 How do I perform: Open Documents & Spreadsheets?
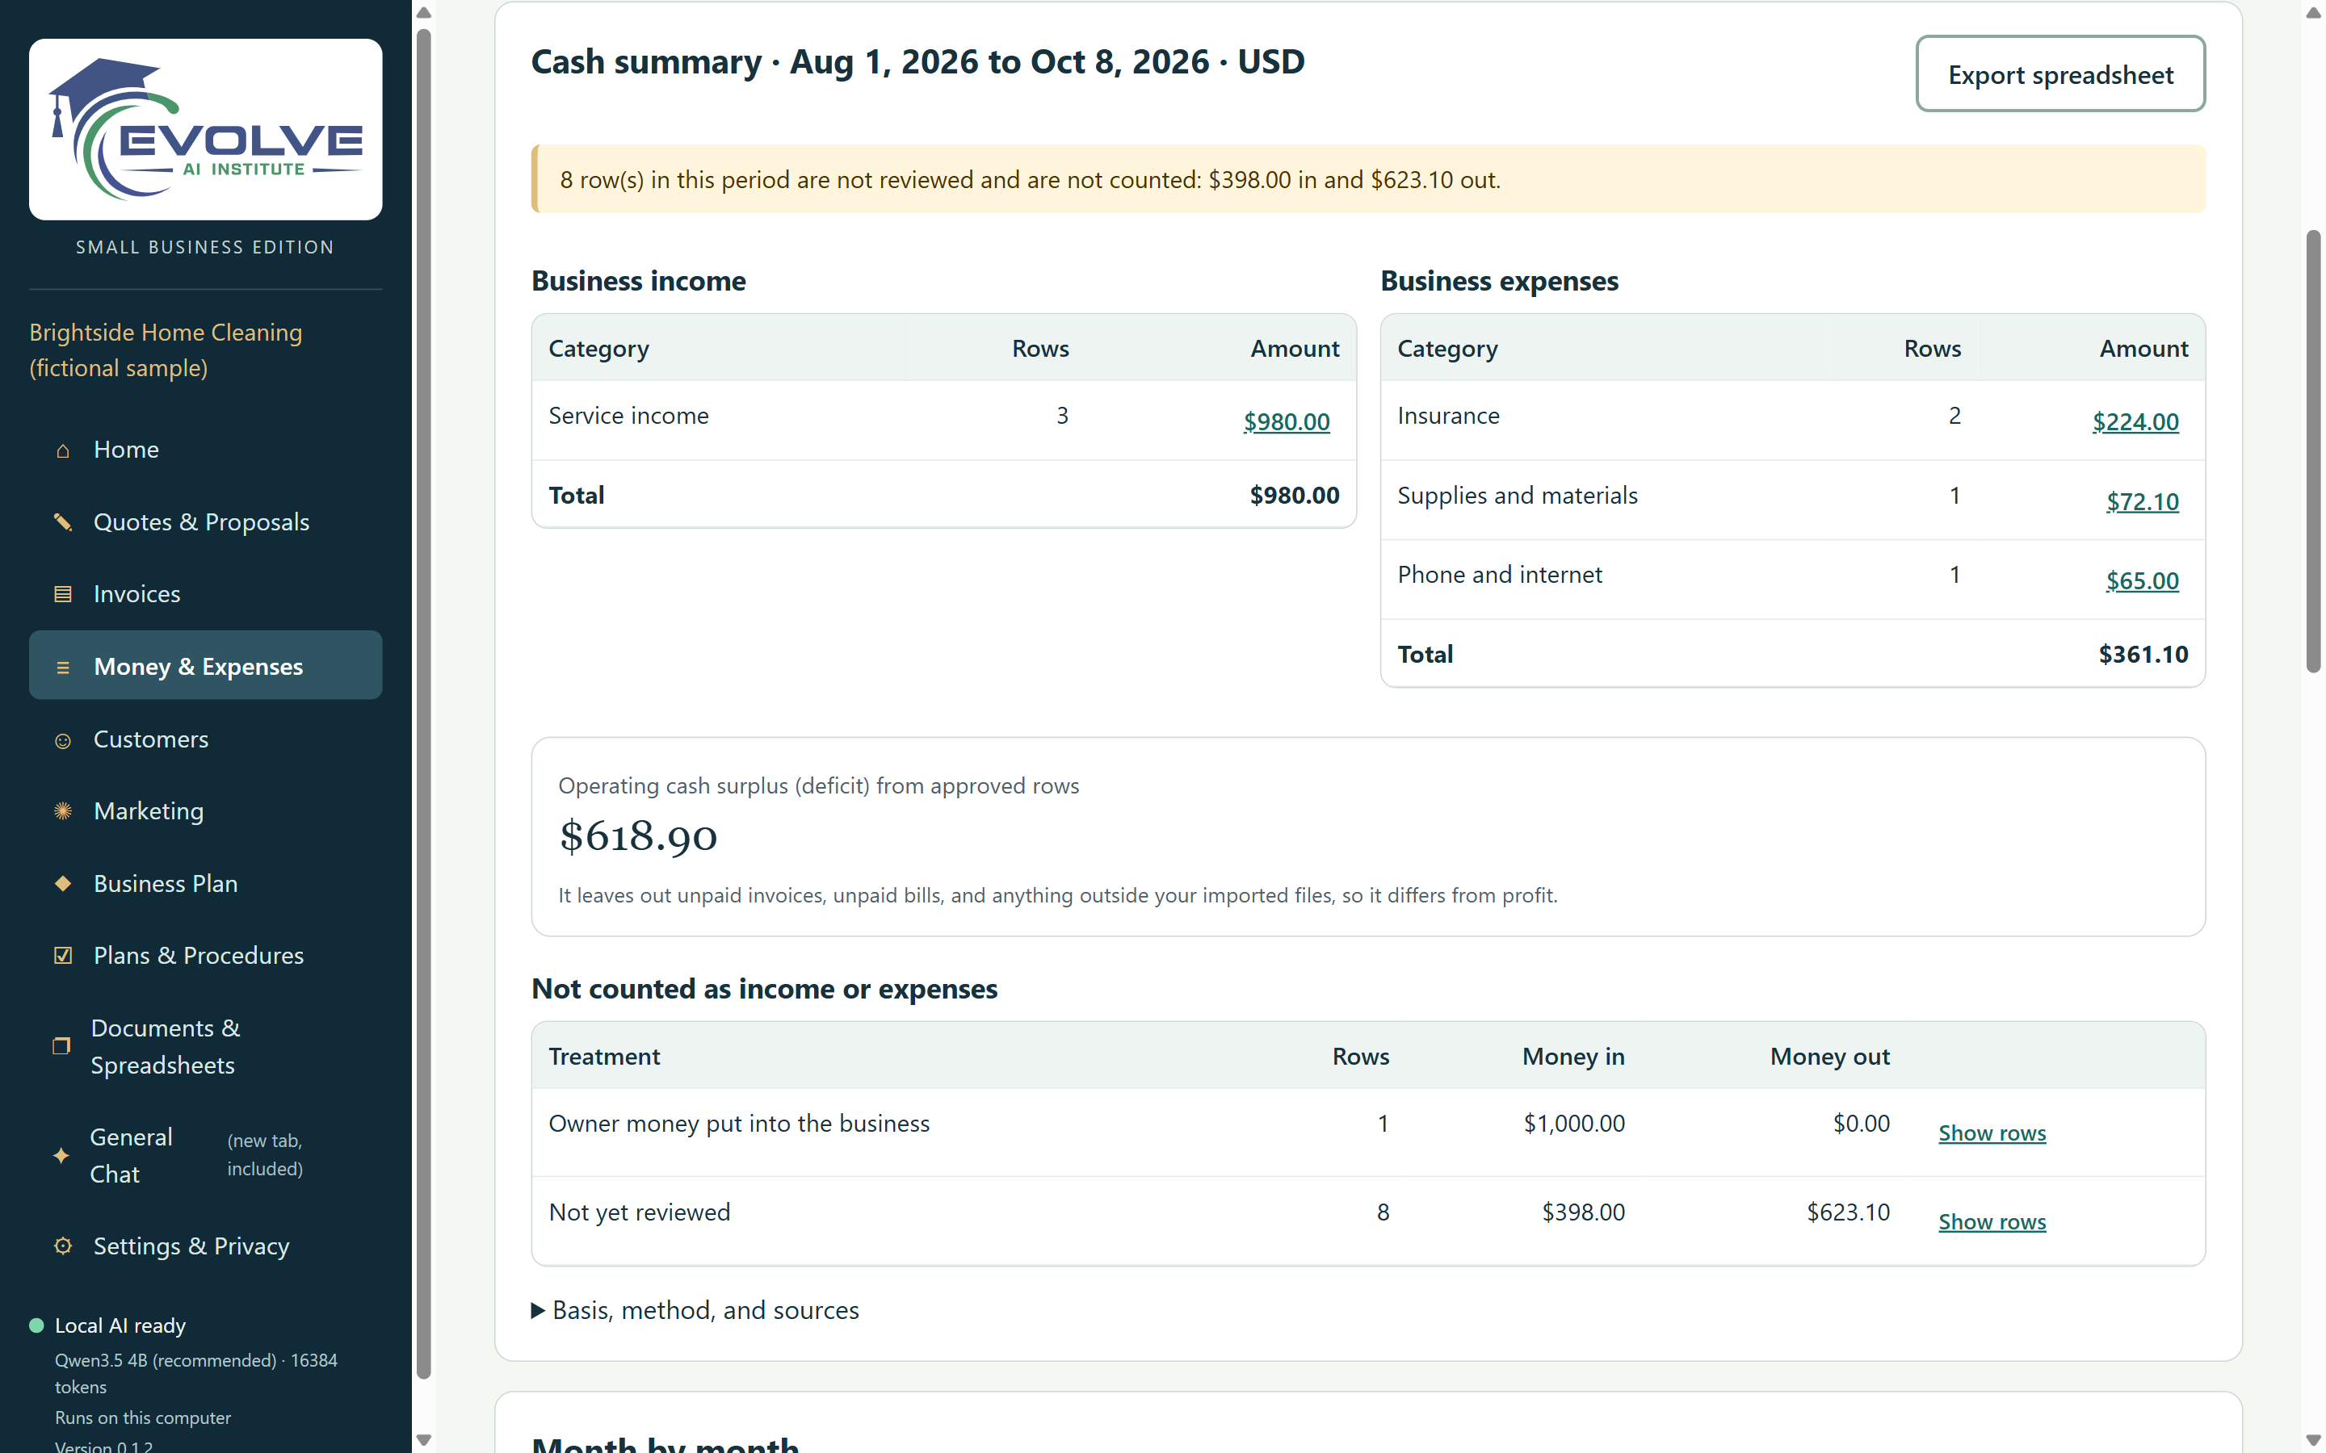point(206,1046)
